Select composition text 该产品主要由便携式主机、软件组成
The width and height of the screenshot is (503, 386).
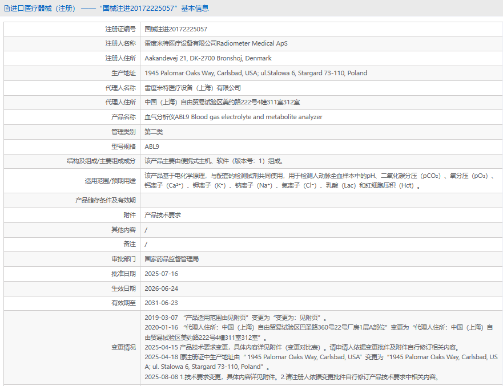pyautogui.click(x=214, y=161)
